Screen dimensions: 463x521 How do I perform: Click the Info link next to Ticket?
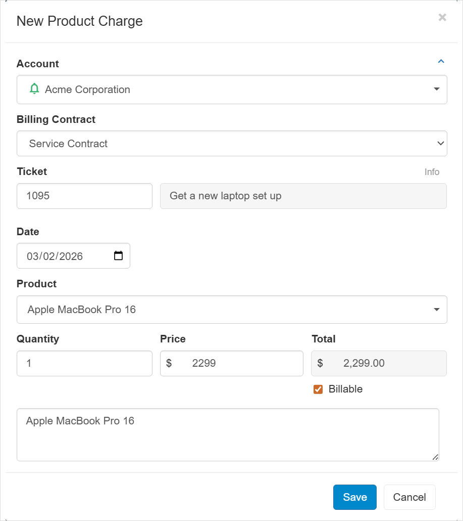tap(432, 171)
